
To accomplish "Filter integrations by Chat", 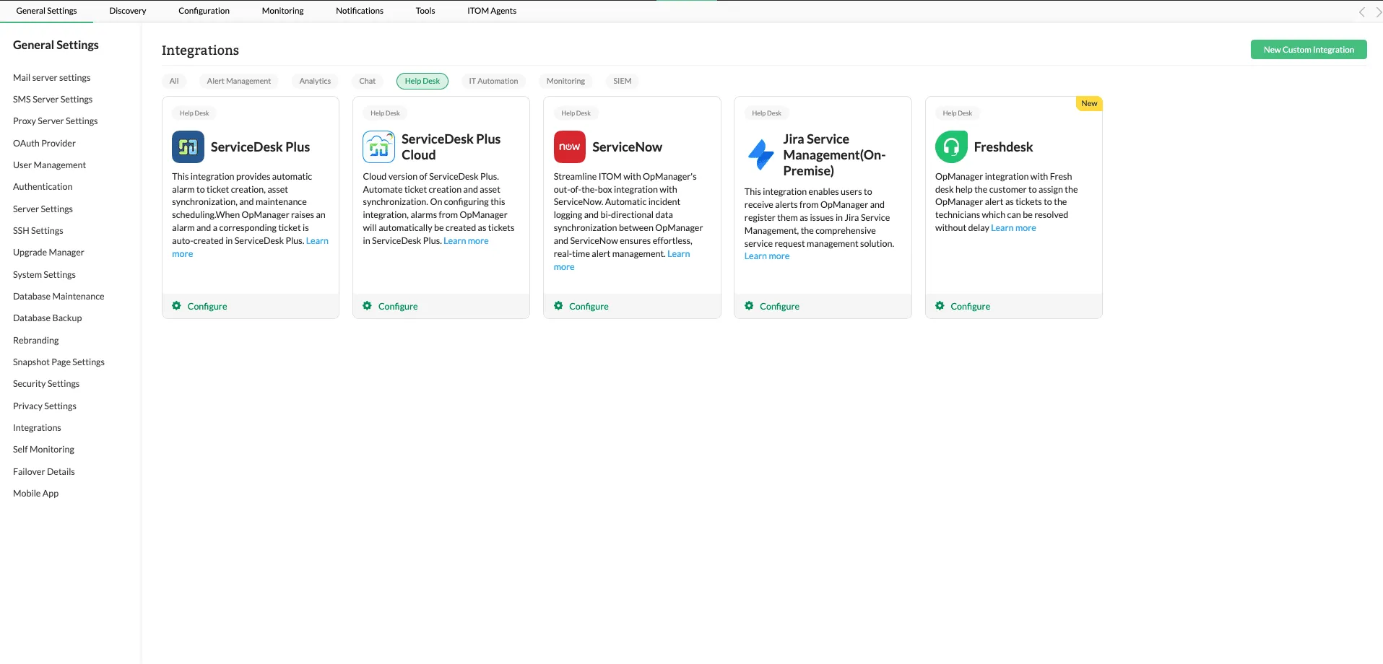I will tap(368, 81).
